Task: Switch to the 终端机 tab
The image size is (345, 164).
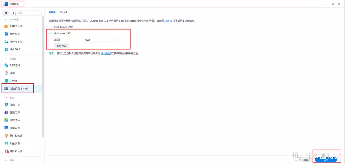Action: [52, 12]
